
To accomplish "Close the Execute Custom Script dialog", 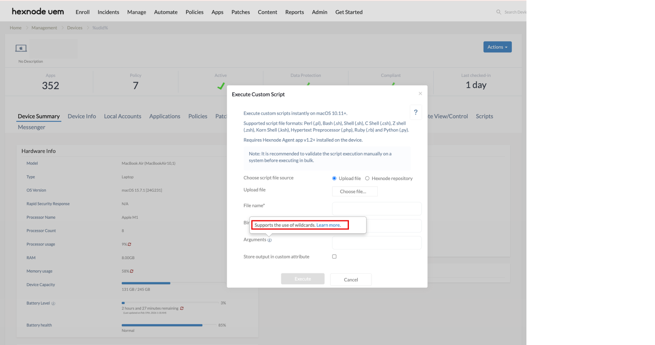I will (x=420, y=94).
